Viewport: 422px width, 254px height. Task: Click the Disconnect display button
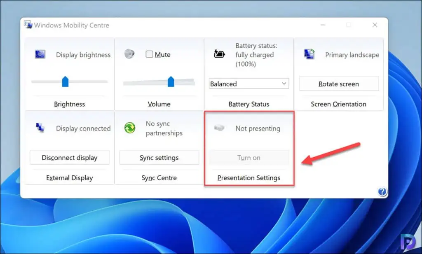coord(69,158)
